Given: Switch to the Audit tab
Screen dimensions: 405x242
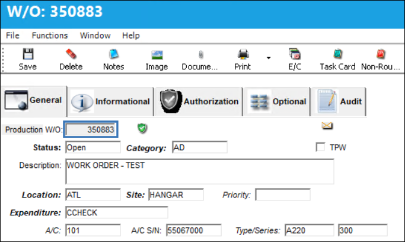Looking at the screenshot, I should pos(339,101).
